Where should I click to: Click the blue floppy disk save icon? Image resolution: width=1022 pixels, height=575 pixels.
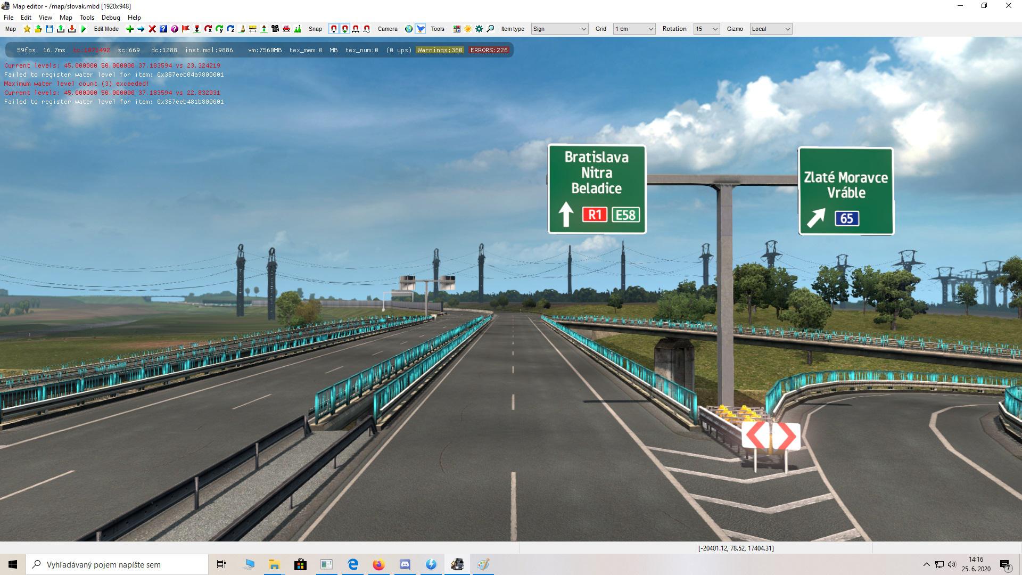[50, 29]
